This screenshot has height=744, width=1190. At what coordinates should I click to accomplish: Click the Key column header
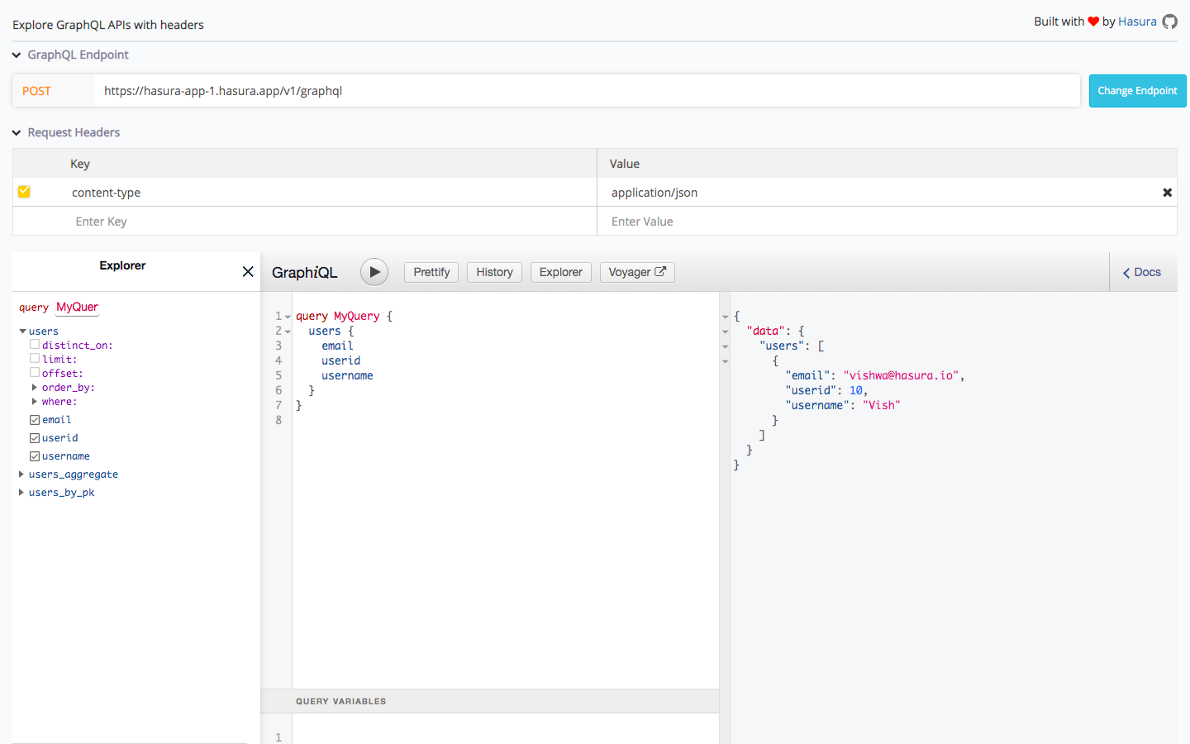click(x=80, y=164)
